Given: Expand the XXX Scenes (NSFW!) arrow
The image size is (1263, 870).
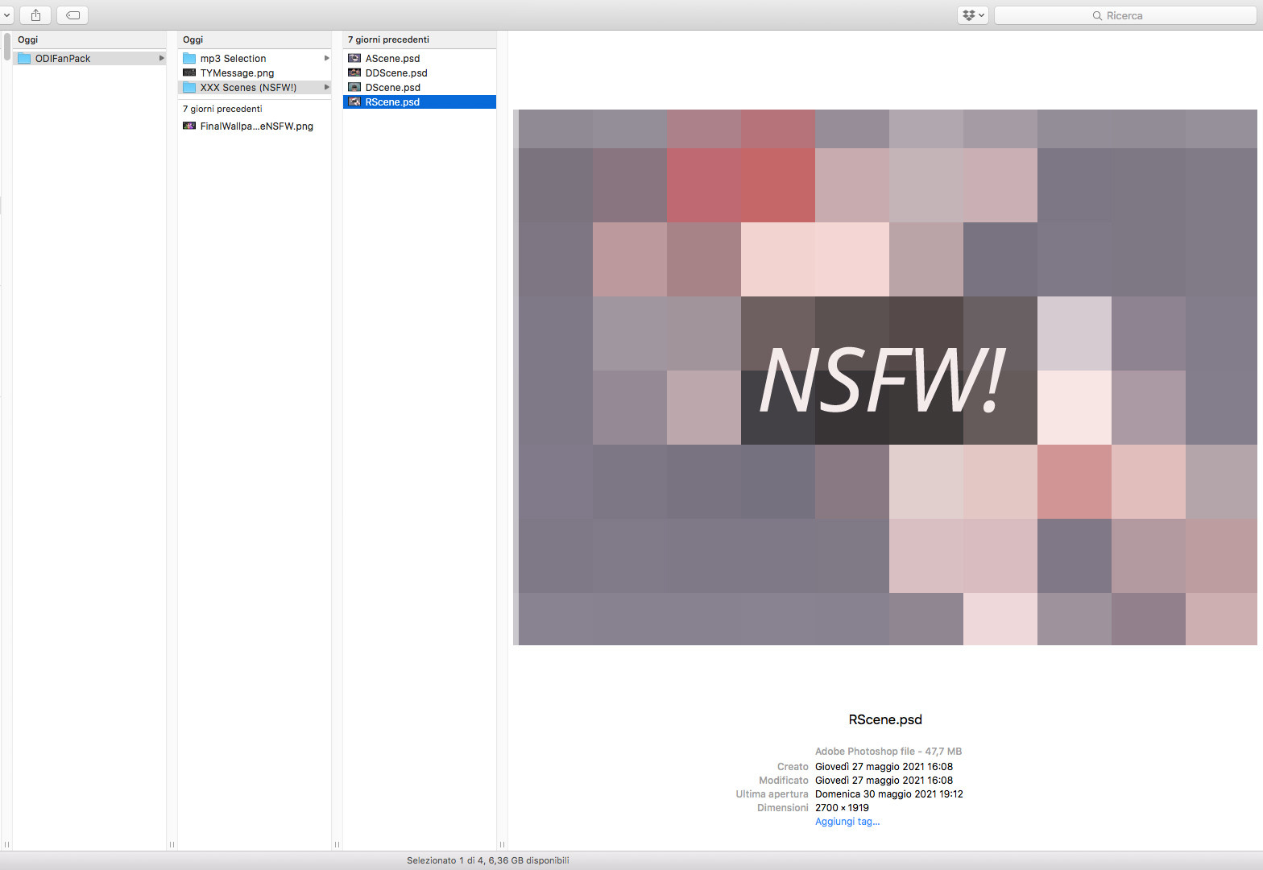Looking at the screenshot, I should [326, 87].
